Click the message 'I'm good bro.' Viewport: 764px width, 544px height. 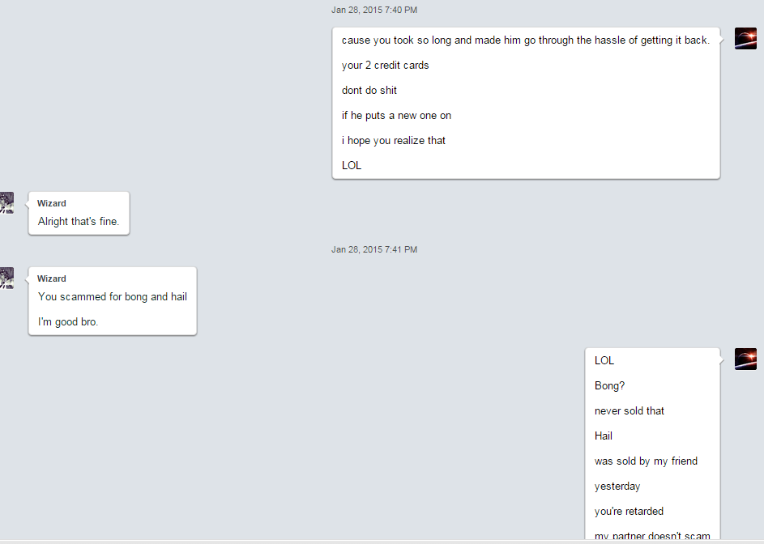tap(68, 322)
